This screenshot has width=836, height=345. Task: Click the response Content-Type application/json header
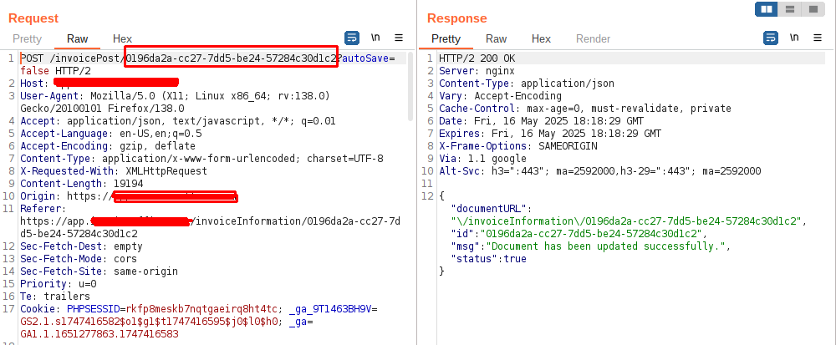(527, 83)
